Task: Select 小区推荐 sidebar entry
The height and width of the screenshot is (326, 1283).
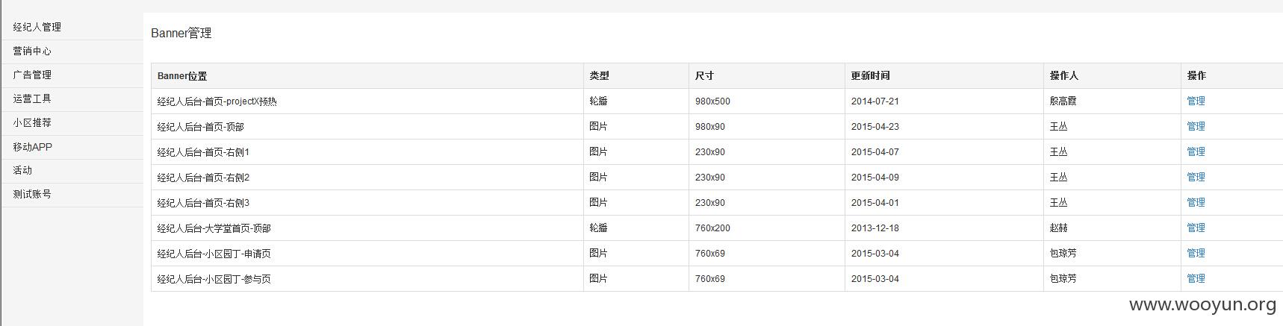Action: (x=32, y=122)
